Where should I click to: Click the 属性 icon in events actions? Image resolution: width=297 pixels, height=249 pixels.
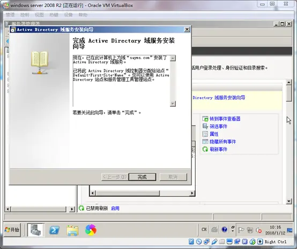(x=205, y=134)
